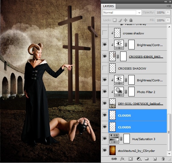Click the Opacity 100% field
This screenshot has height=163, width=172.
coord(161,13)
